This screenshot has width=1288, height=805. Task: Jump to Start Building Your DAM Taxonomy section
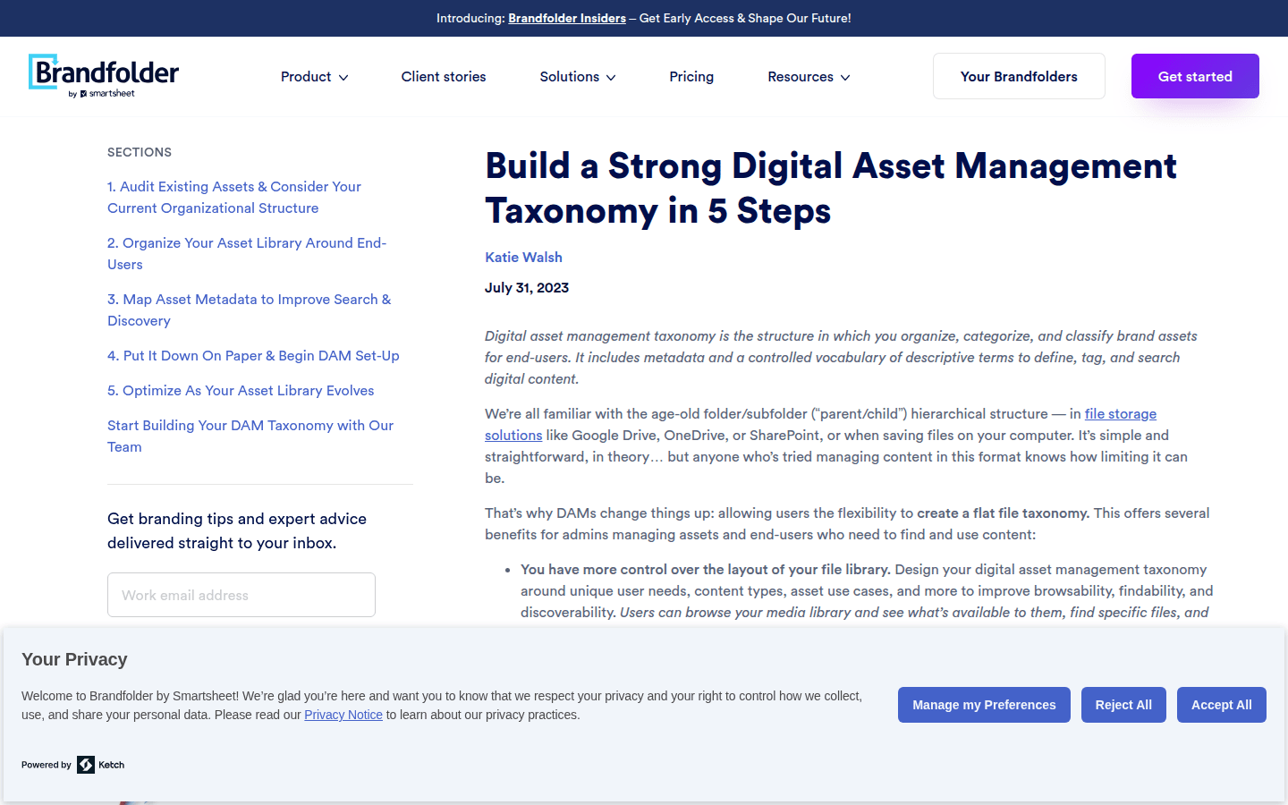pos(250,436)
